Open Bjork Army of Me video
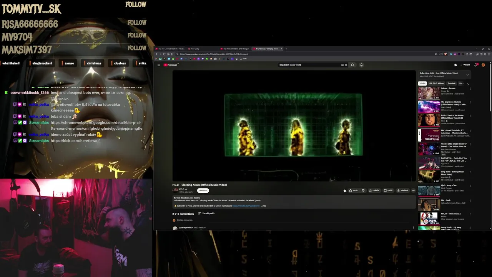Image resolution: width=492 pixels, height=277 pixels. click(x=429, y=190)
